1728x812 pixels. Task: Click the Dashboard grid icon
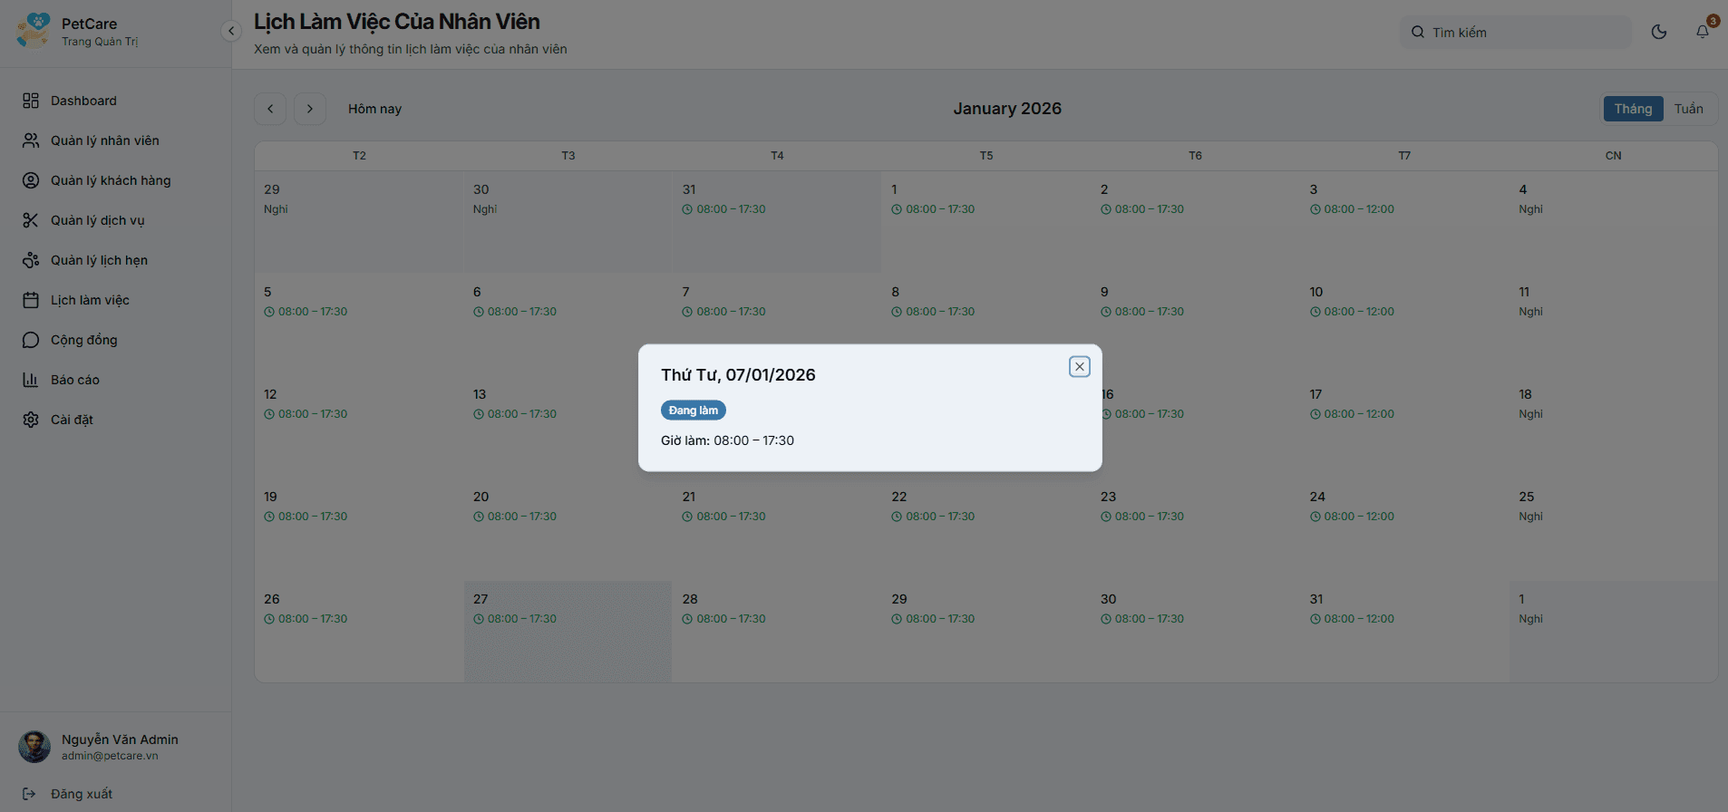[x=31, y=101]
